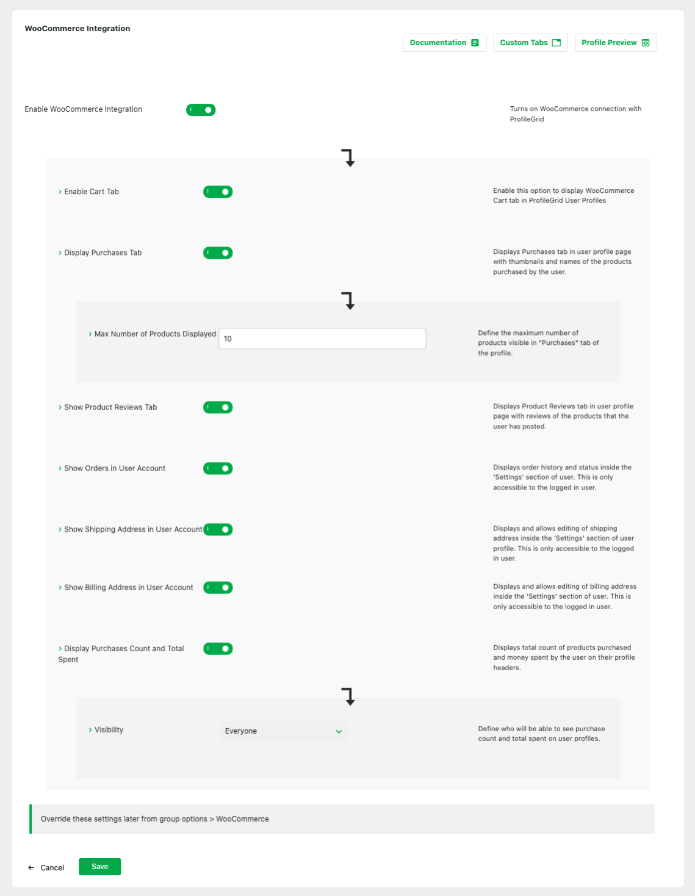Toggle off the Enable Cart Tab switch
The height and width of the screenshot is (896, 695).
[x=218, y=192]
